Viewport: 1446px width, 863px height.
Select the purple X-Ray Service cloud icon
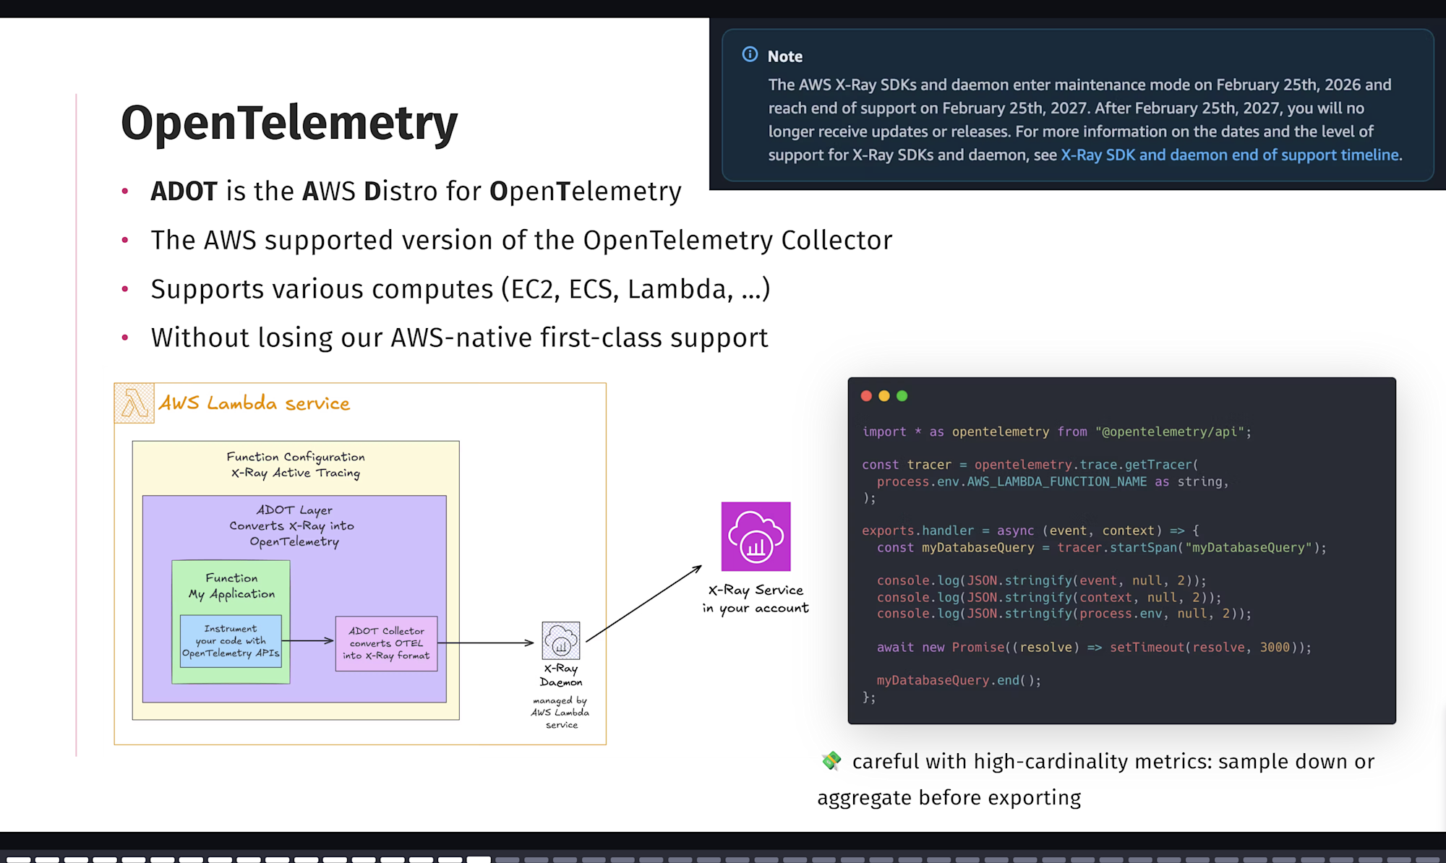[756, 536]
